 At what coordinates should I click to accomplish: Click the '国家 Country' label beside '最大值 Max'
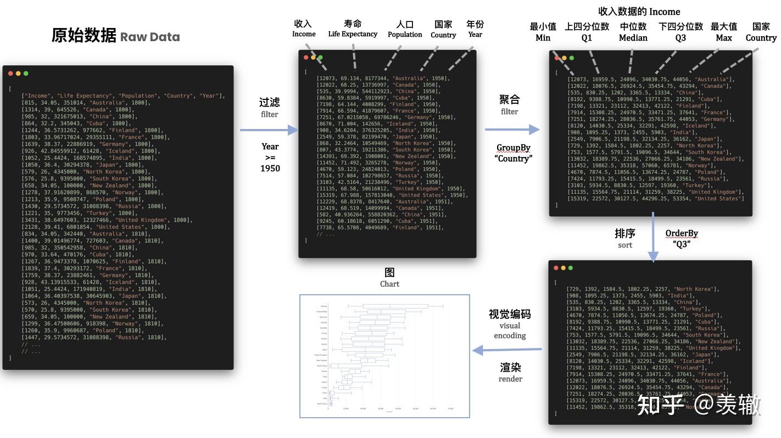pos(761,32)
